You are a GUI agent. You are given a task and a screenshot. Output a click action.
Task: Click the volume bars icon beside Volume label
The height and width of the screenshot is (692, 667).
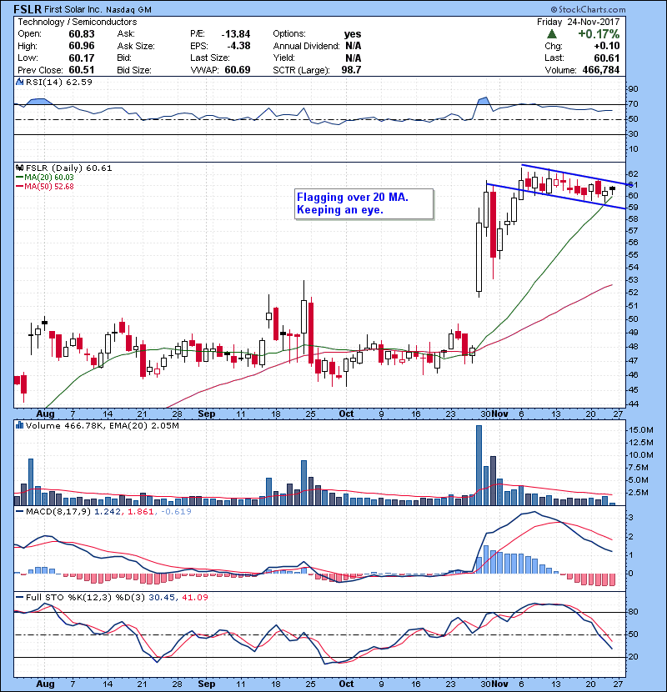point(19,425)
